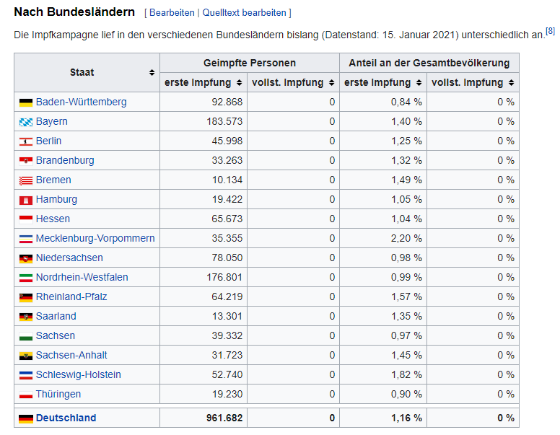
Task: Click the Bearbeiten section edit link
Action: coord(172,13)
